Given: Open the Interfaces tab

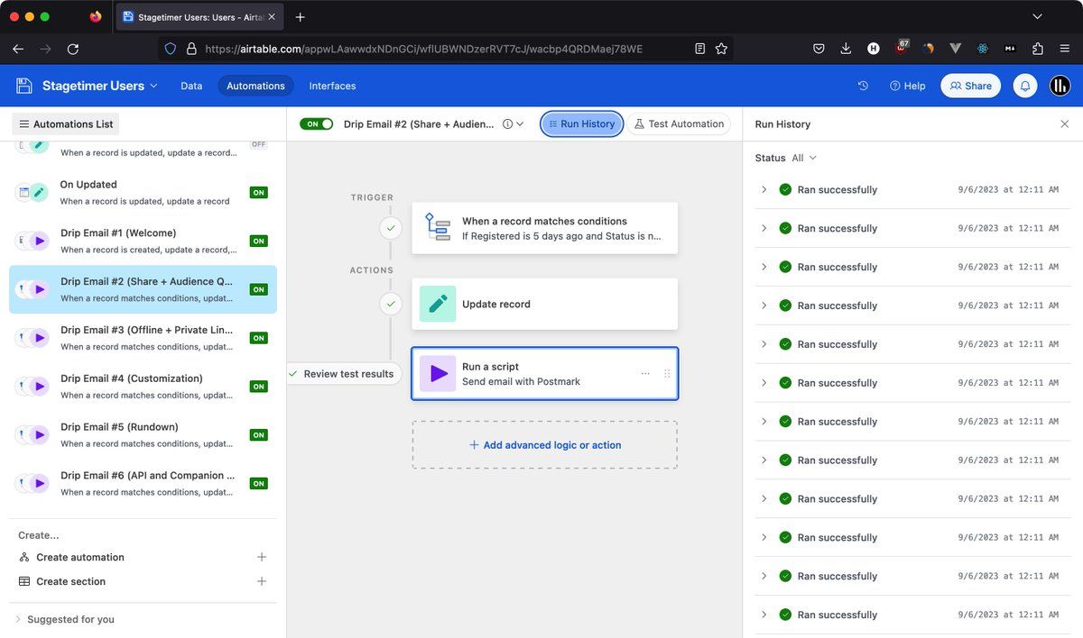Looking at the screenshot, I should [x=332, y=86].
